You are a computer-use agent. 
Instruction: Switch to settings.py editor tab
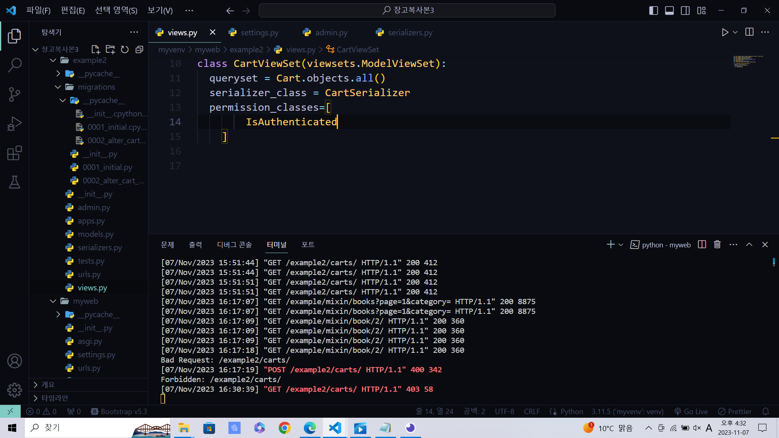pos(259,32)
